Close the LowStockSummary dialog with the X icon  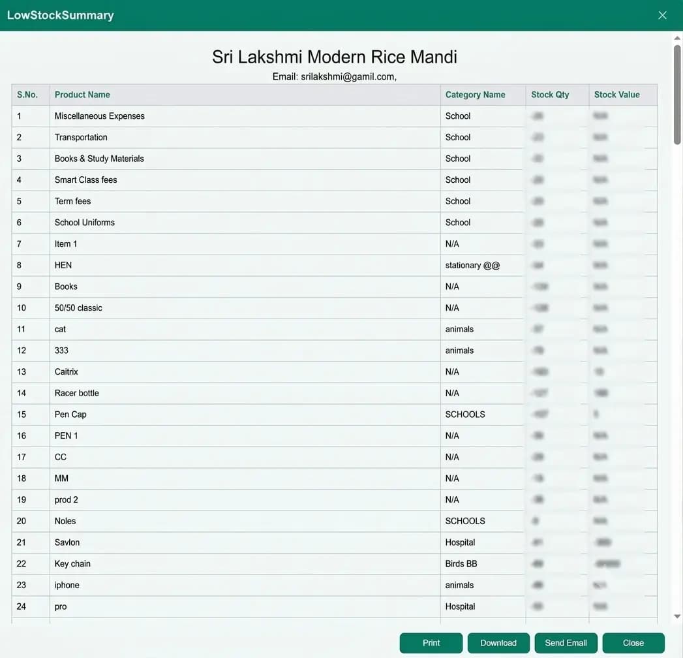coord(662,15)
